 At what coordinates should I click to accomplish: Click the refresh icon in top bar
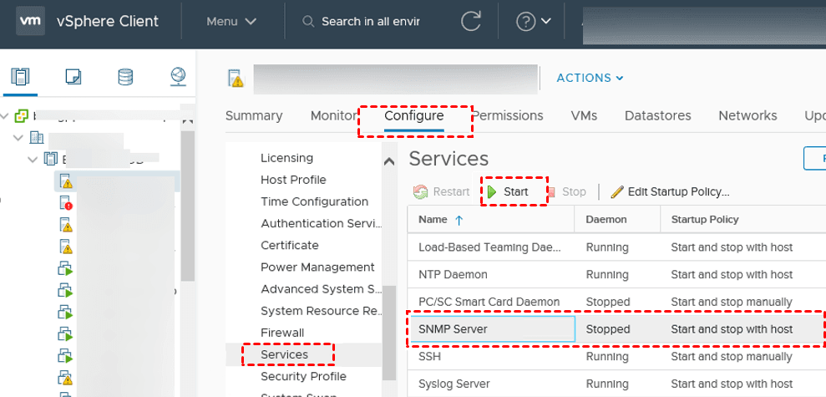point(471,21)
